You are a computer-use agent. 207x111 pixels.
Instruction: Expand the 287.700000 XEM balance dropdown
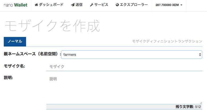(x=167, y=5)
